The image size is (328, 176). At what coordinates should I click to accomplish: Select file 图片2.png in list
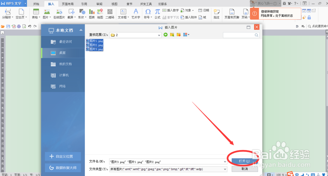click(94, 45)
